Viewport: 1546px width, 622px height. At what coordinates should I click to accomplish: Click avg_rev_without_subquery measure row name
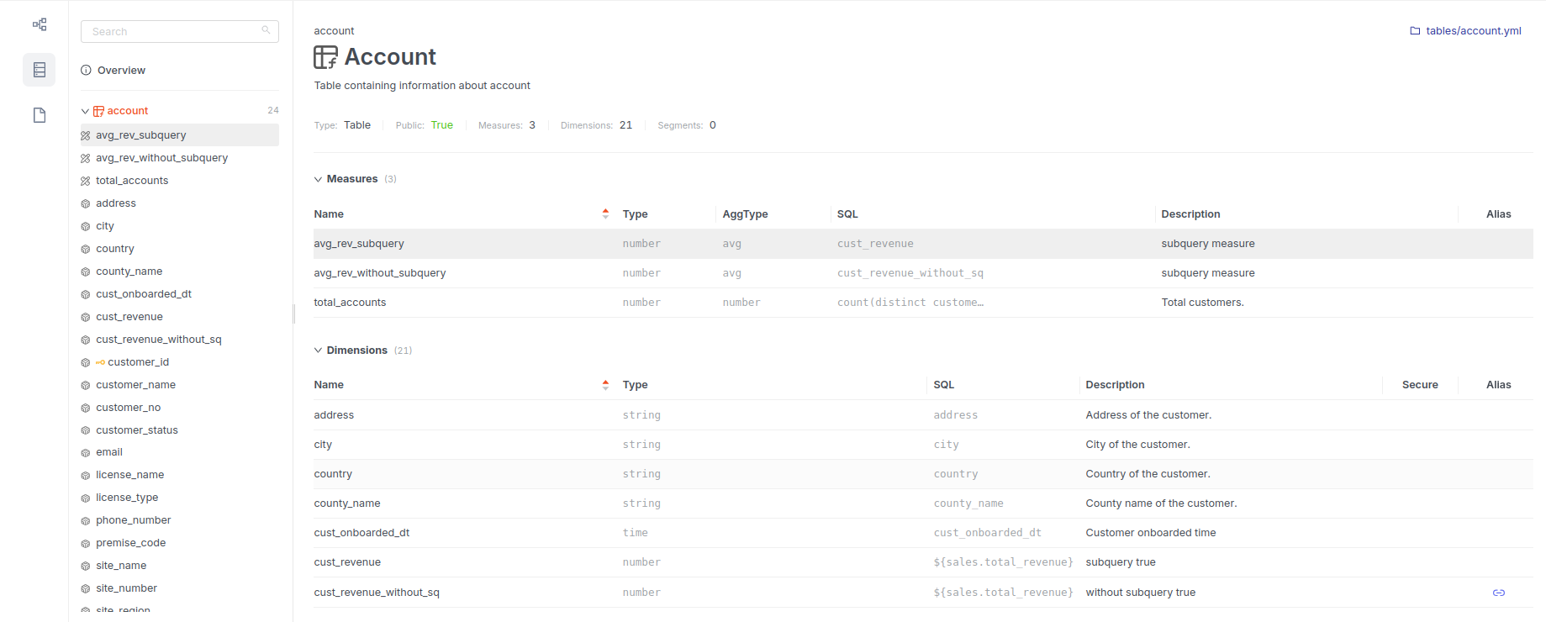point(380,273)
